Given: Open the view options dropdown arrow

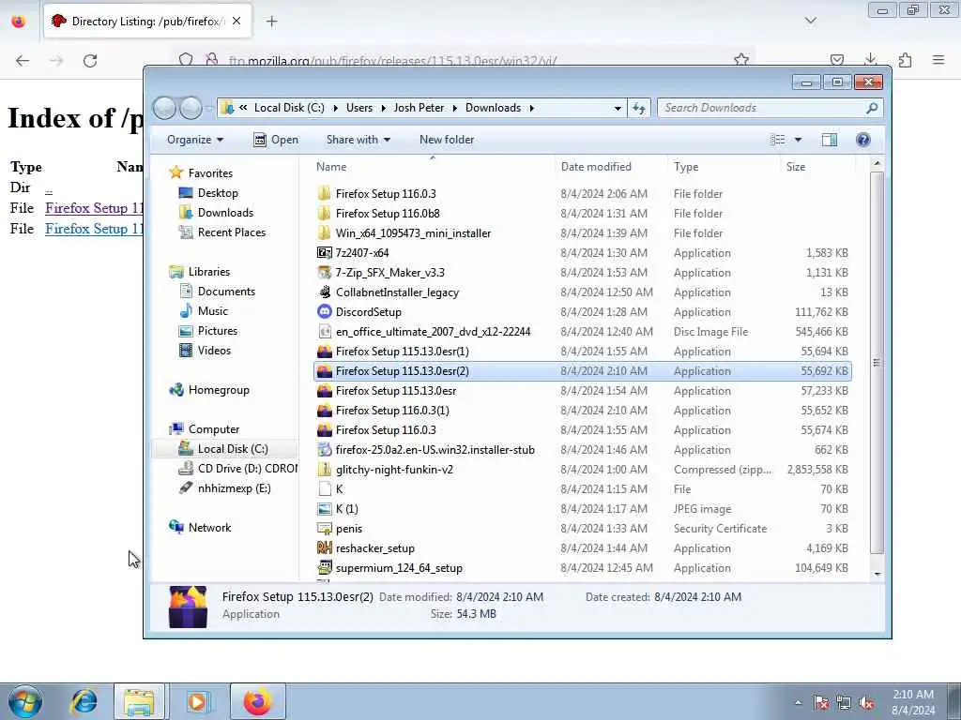Looking at the screenshot, I should point(798,140).
